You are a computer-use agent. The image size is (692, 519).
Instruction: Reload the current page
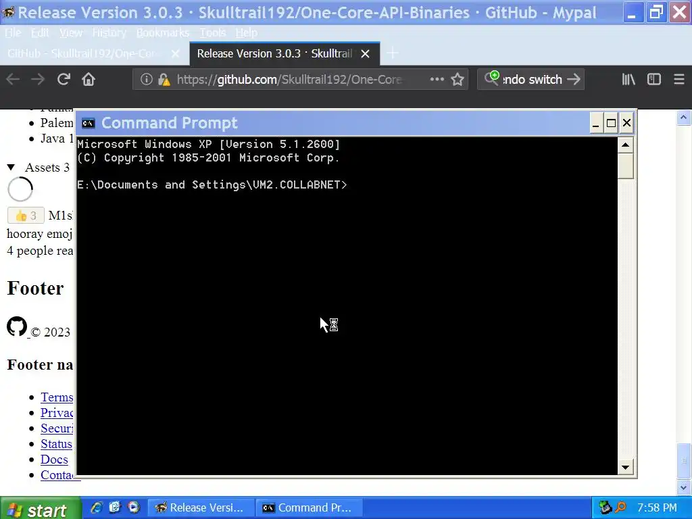pos(64,80)
